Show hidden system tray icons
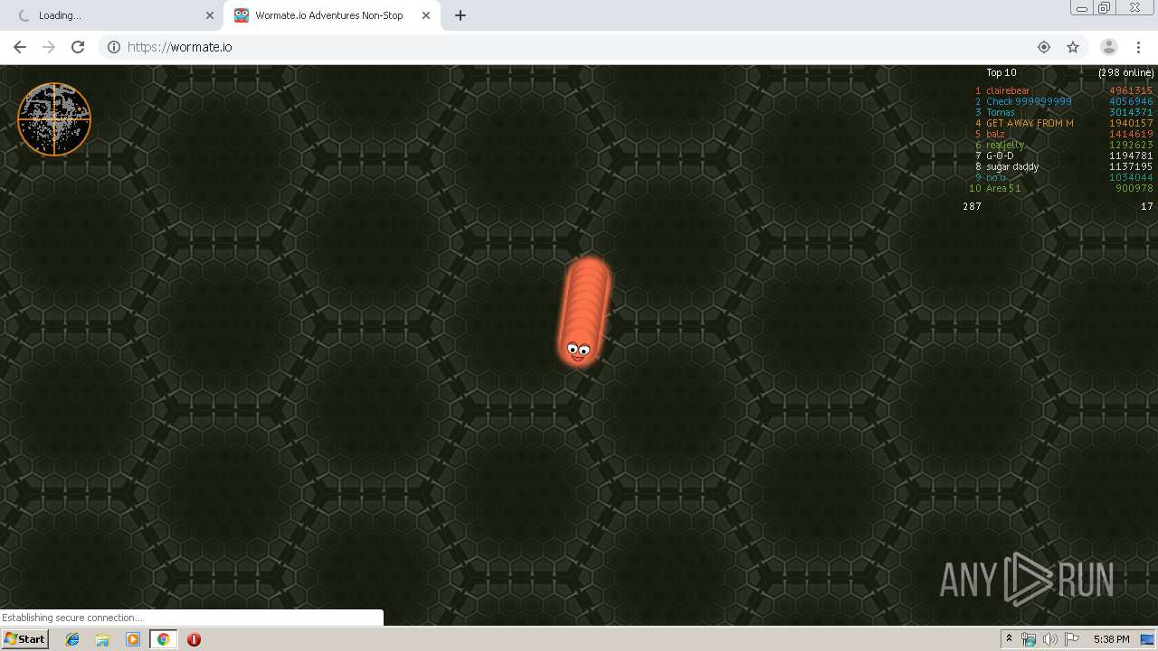The image size is (1158, 651). click(1009, 639)
